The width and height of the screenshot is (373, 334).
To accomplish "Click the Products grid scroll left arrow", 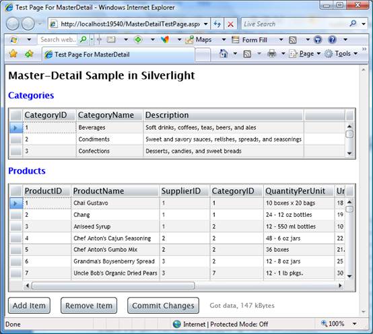I will (x=28, y=286).
